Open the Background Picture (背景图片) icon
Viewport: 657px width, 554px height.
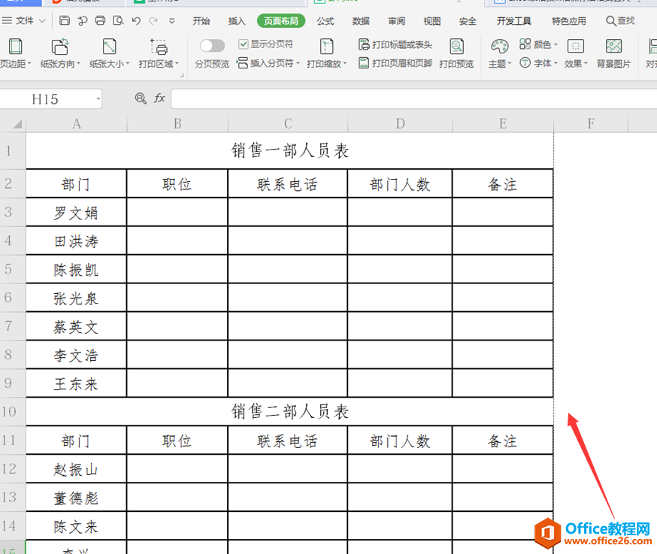coord(613,47)
